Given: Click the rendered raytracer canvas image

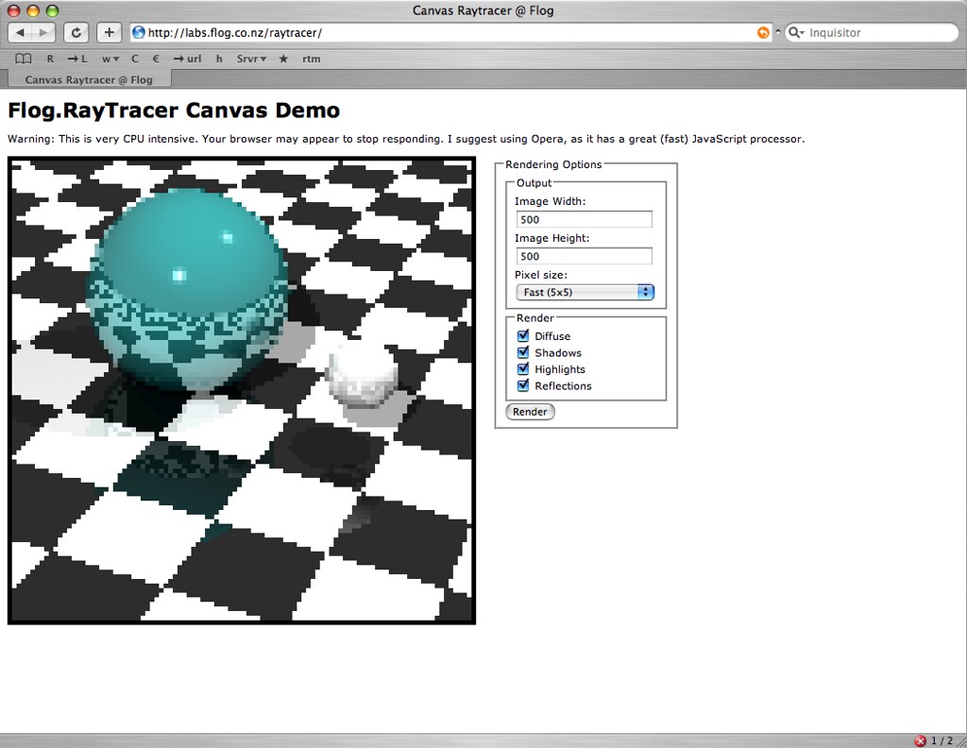Looking at the screenshot, I should coord(242,390).
